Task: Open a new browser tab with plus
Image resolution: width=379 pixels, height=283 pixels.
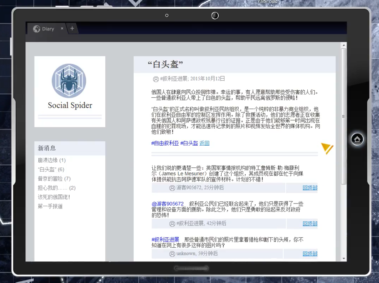Action: (72, 28)
